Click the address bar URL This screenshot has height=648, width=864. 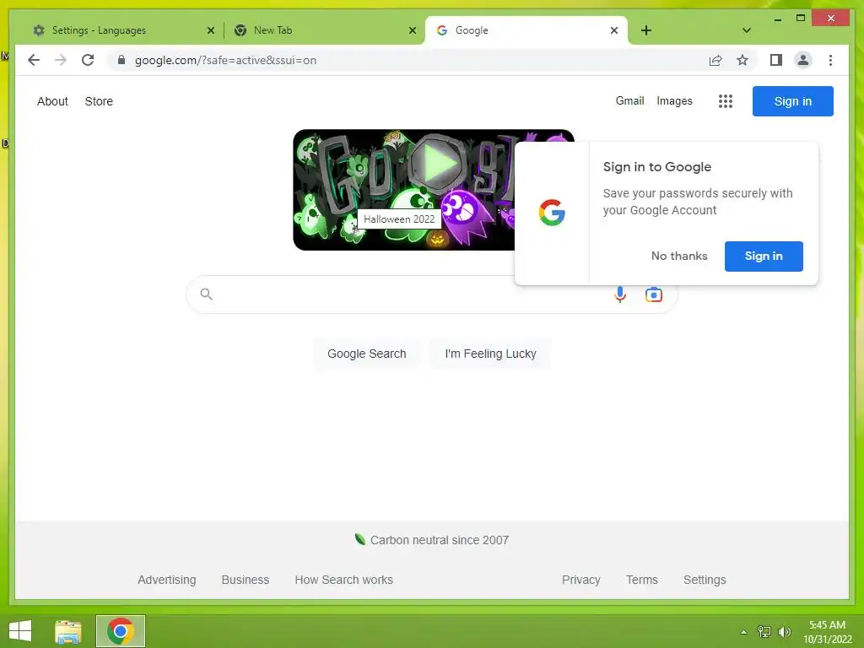226,60
